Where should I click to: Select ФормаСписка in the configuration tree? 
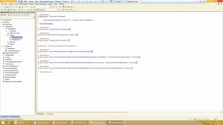[x=16, y=40]
